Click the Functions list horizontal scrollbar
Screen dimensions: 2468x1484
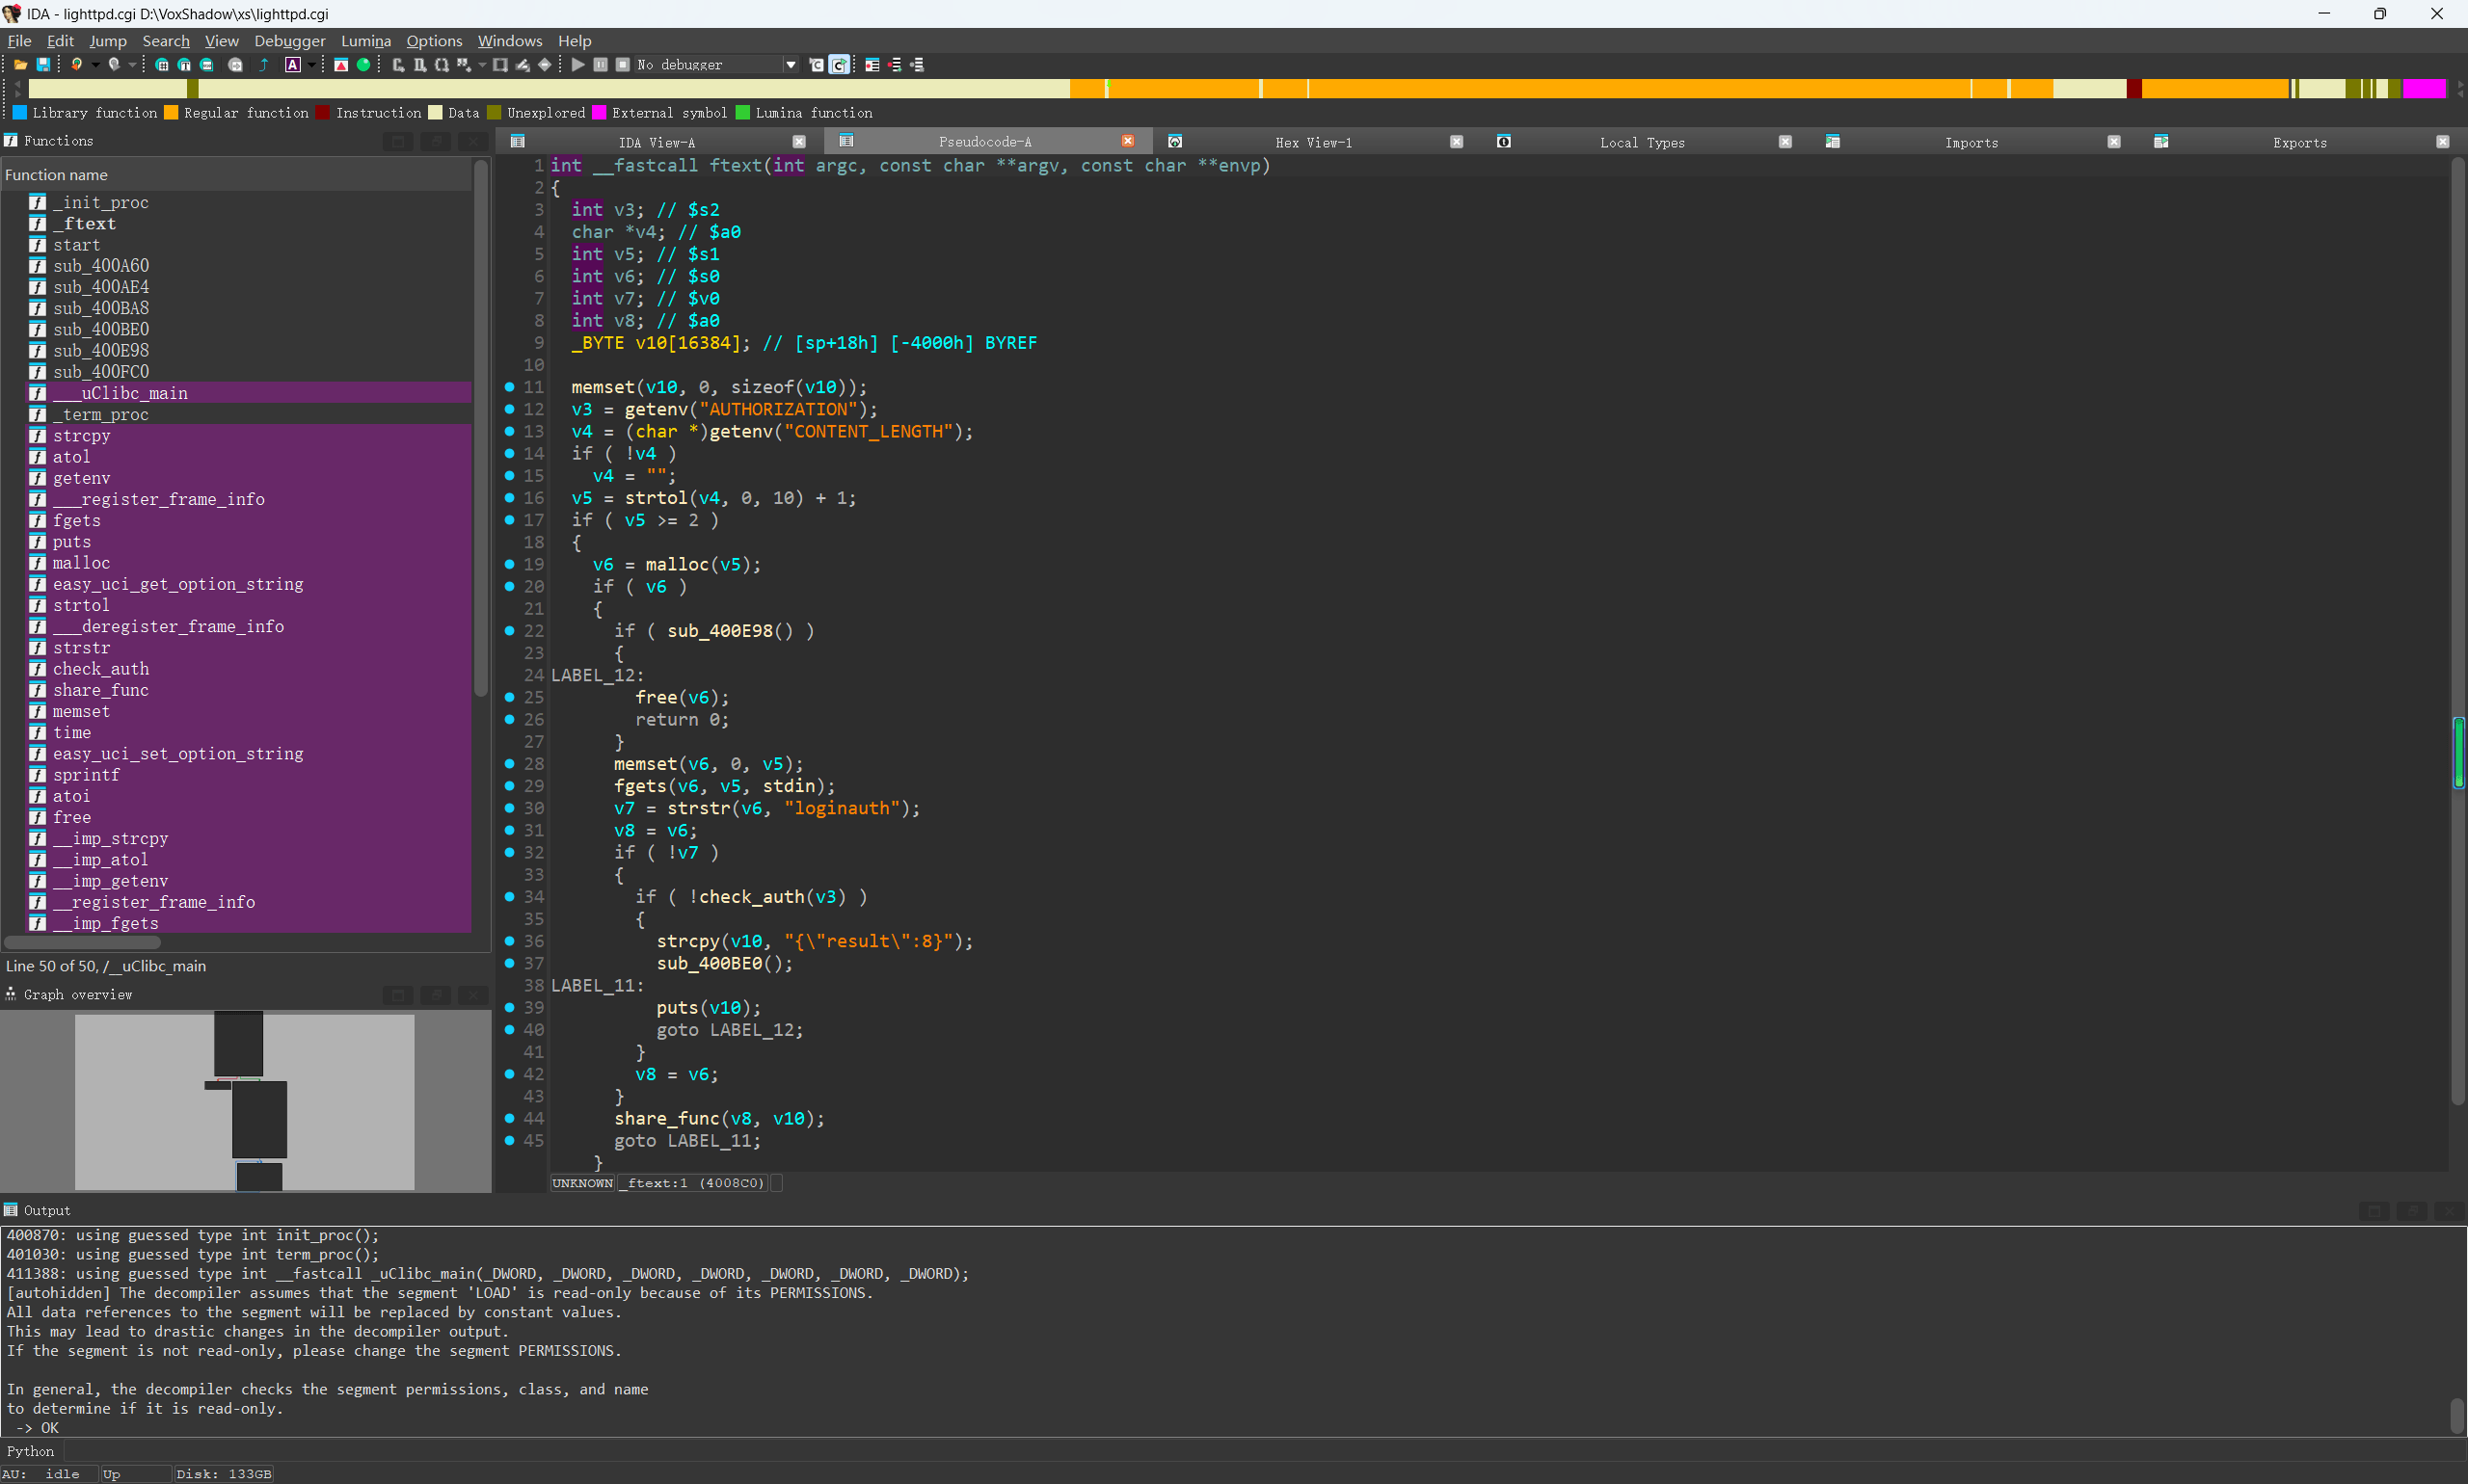tap(82, 942)
